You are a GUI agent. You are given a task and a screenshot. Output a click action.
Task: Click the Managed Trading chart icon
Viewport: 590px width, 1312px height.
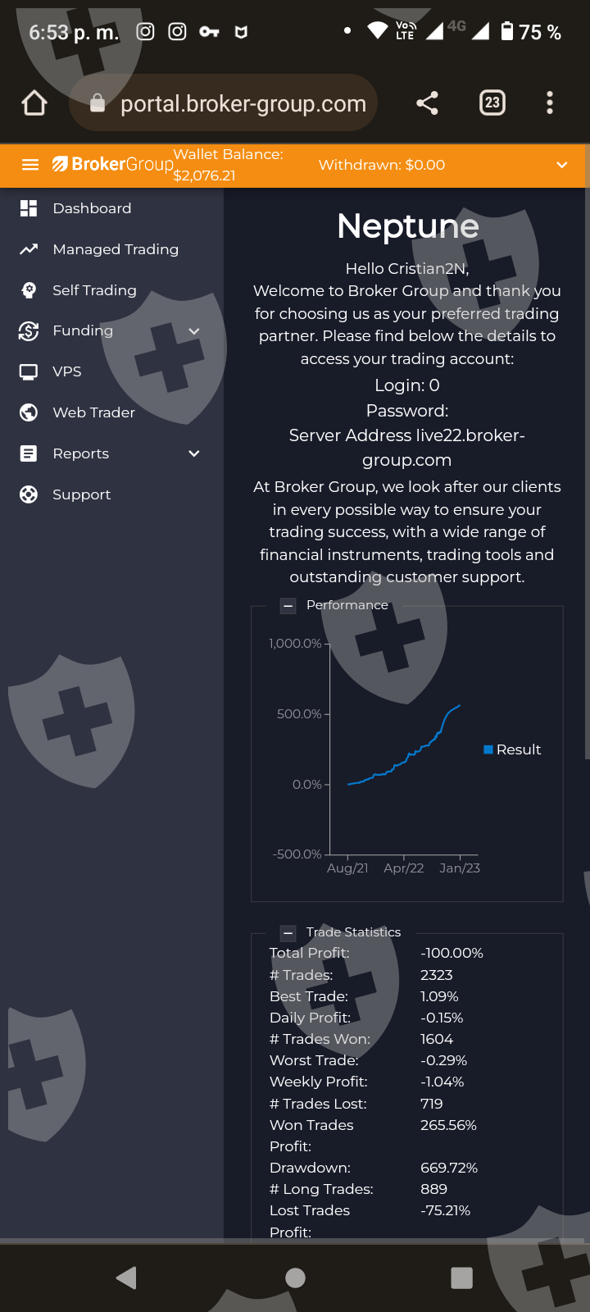29,249
